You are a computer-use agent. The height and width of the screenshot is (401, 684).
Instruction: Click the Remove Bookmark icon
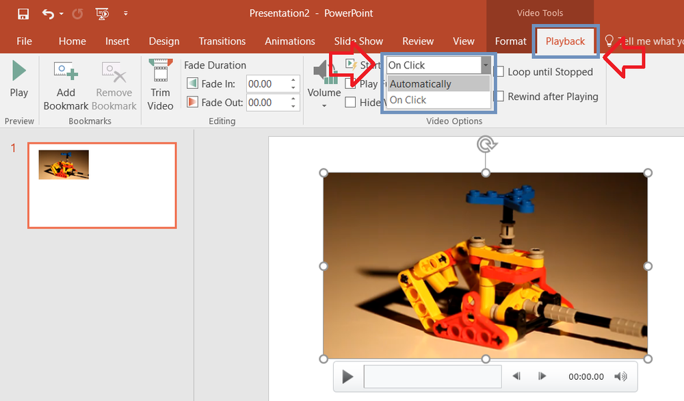pos(114,72)
